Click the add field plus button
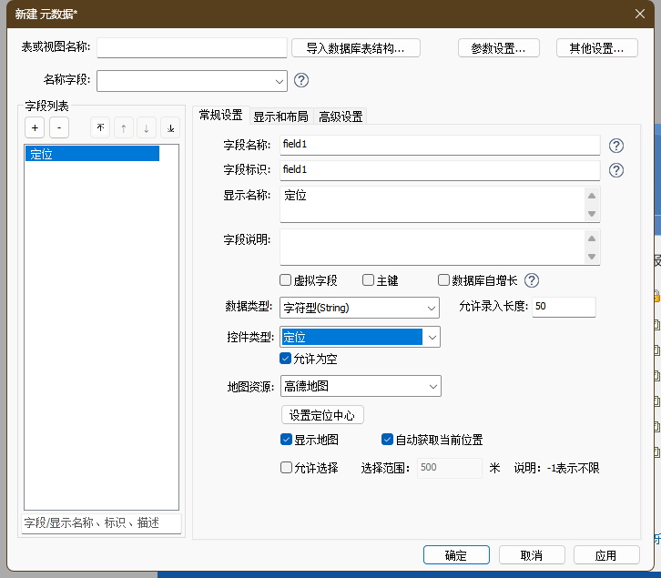 34,128
